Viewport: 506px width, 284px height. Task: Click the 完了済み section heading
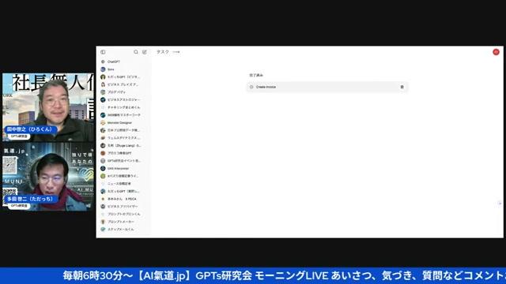click(x=256, y=75)
